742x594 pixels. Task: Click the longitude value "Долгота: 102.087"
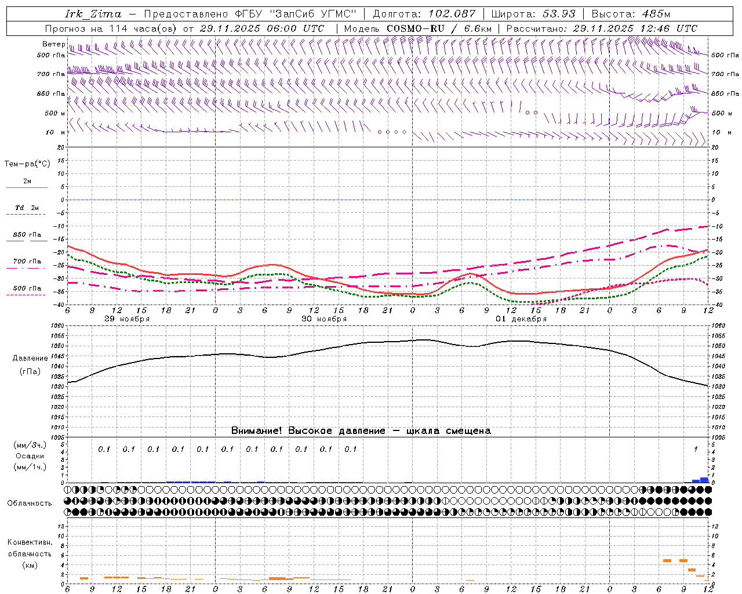[424, 15]
